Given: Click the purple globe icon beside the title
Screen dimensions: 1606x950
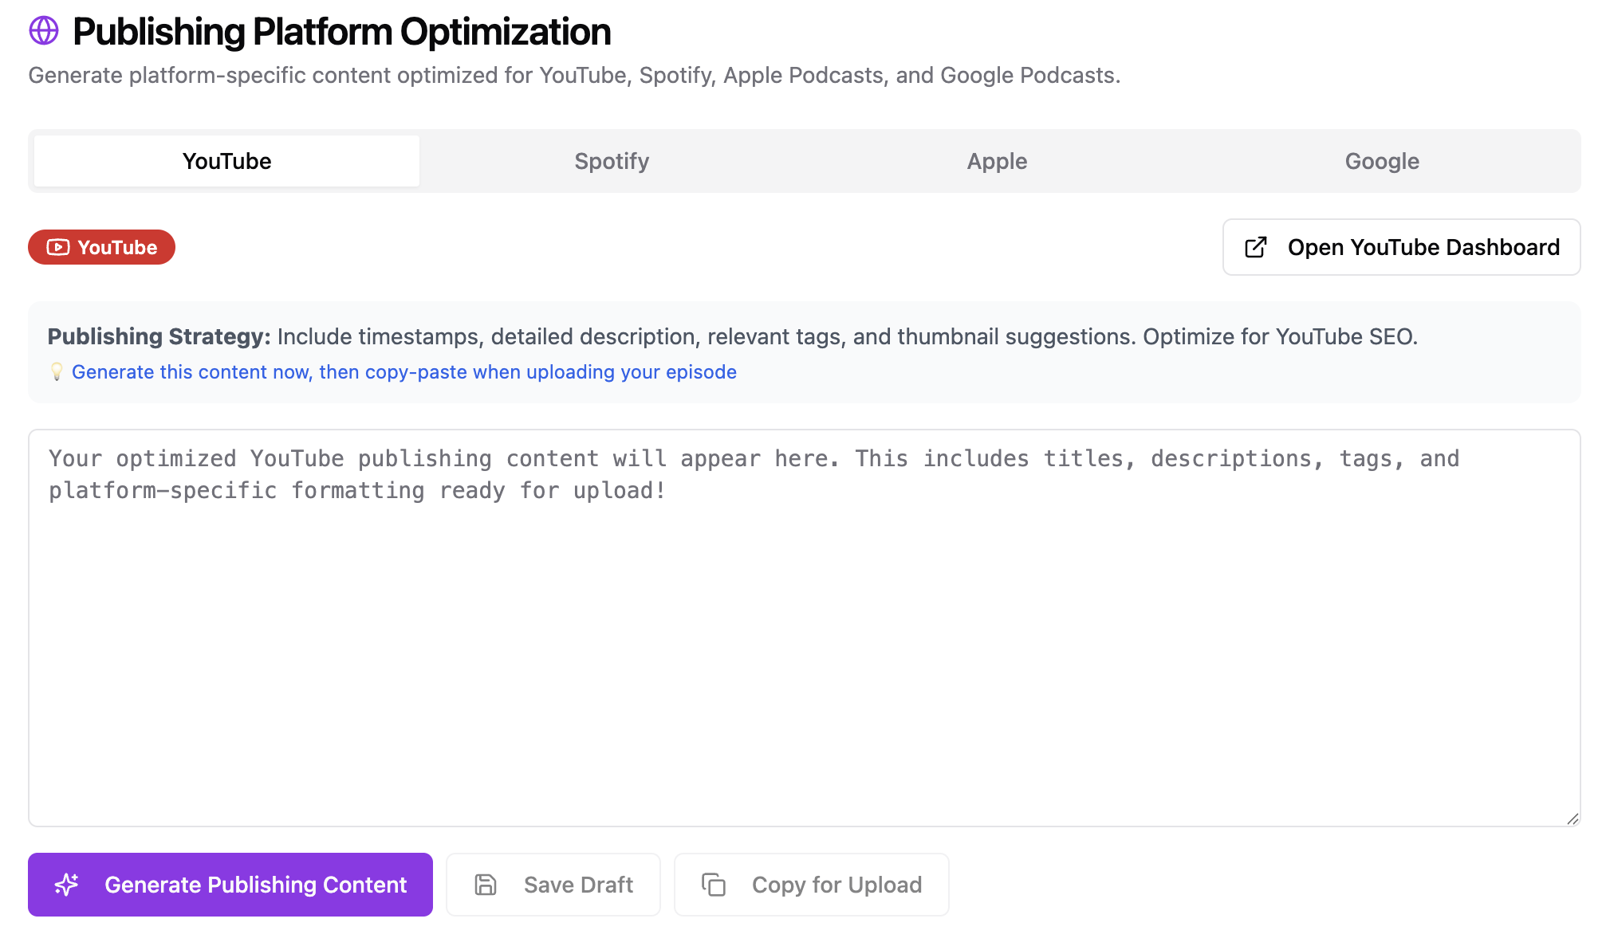Looking at the screenshot, I should pyautogui.click(x=44, y=31).
